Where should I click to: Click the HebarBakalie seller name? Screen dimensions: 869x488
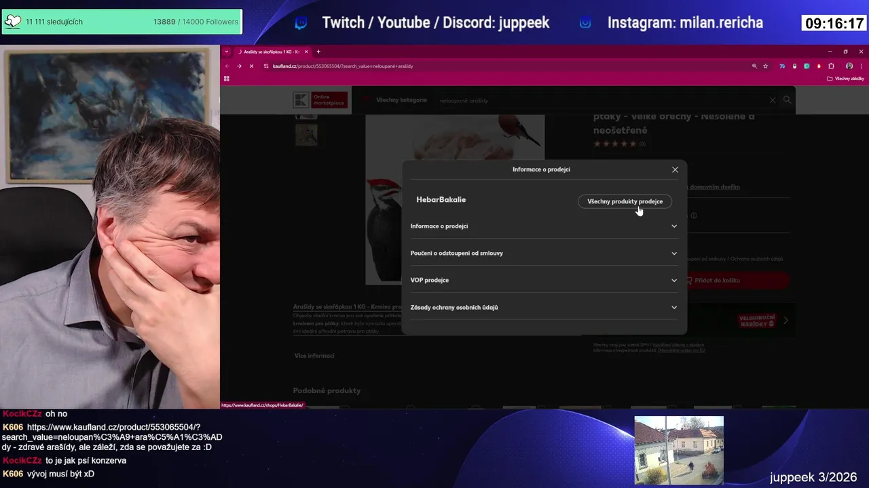point(441,200)
